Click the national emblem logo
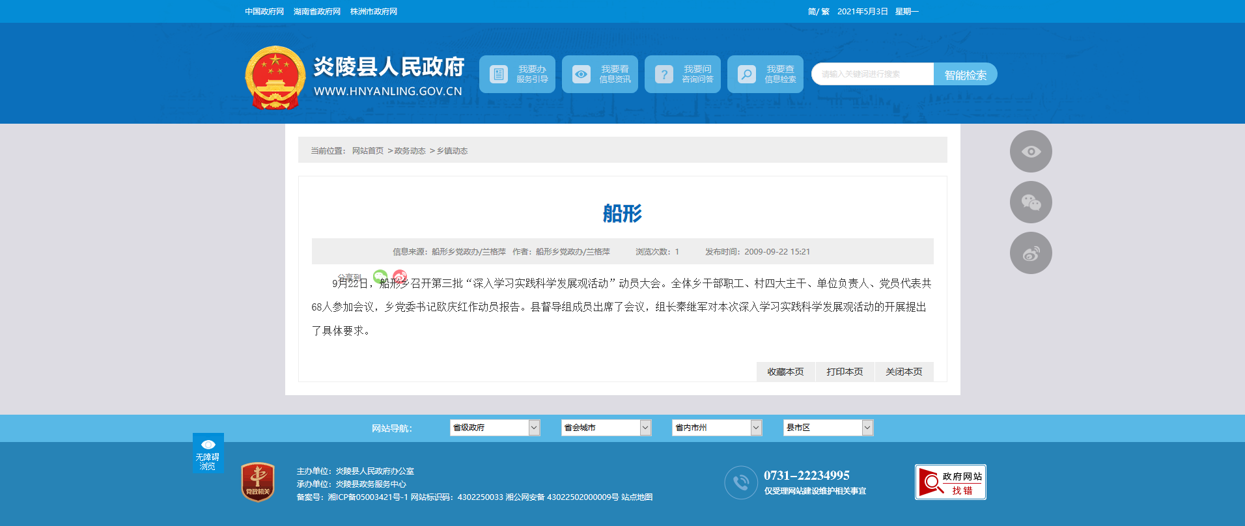This screenshot has width=1245, height=526. pos(275,77)
